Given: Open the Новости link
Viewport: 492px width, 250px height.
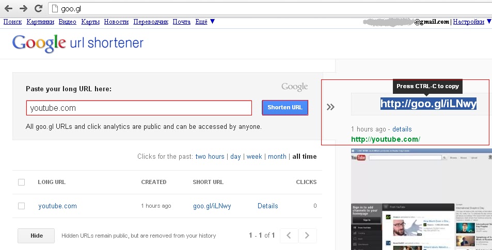Looking at the screenshot, I should [x=116, y=22].
